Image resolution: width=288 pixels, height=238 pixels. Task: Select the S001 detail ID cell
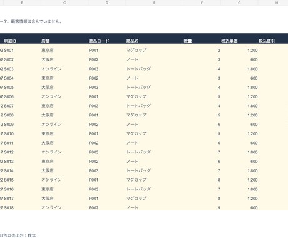coord(9,50)
